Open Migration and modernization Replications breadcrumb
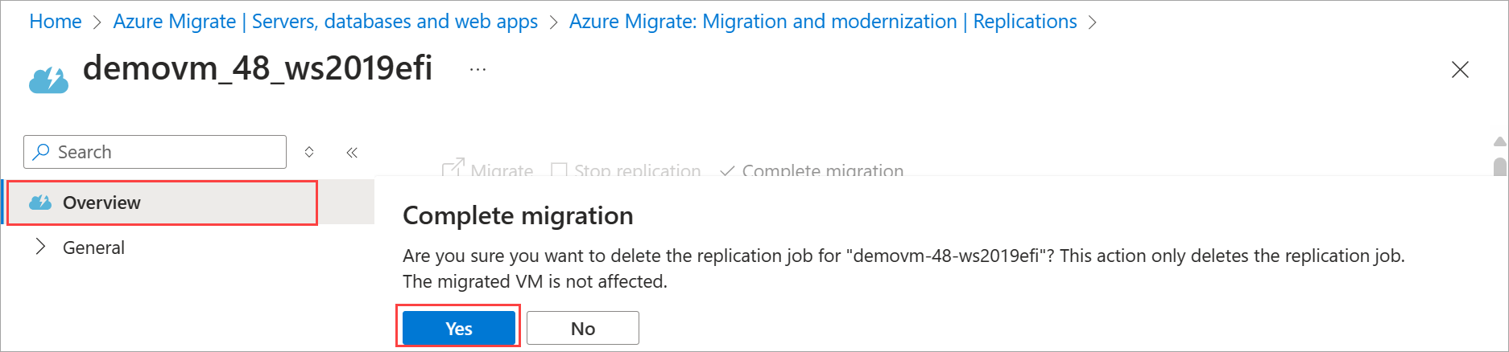Image resolution: width=1509 pixels, height=352 pixels. point(822,22)
